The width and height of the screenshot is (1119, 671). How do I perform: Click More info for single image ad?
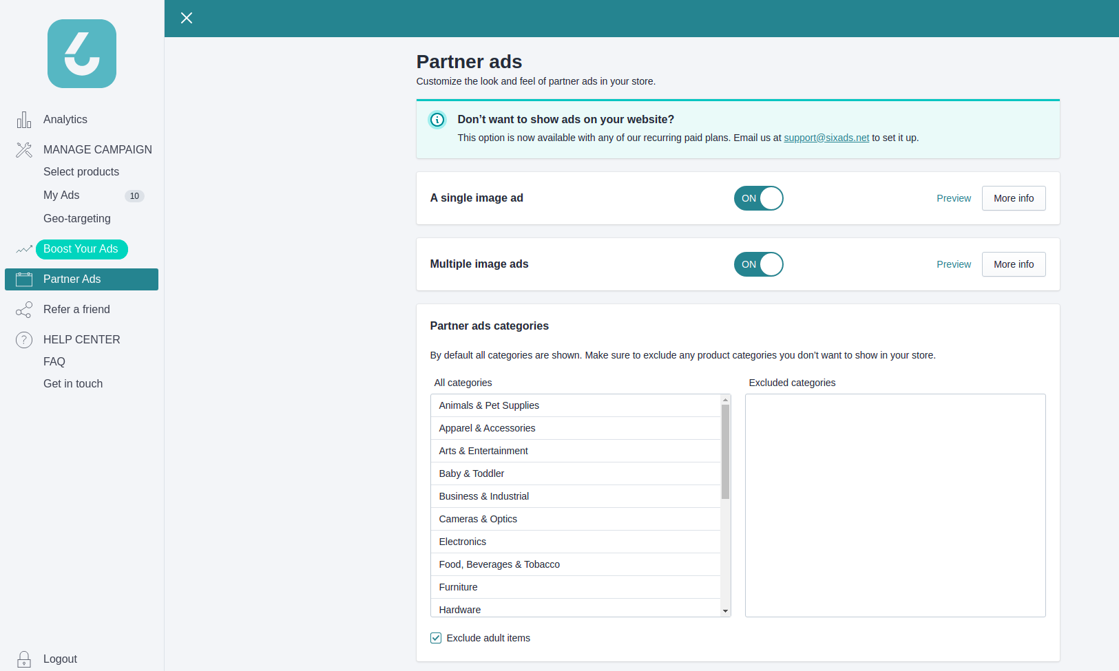point(1014,198)
